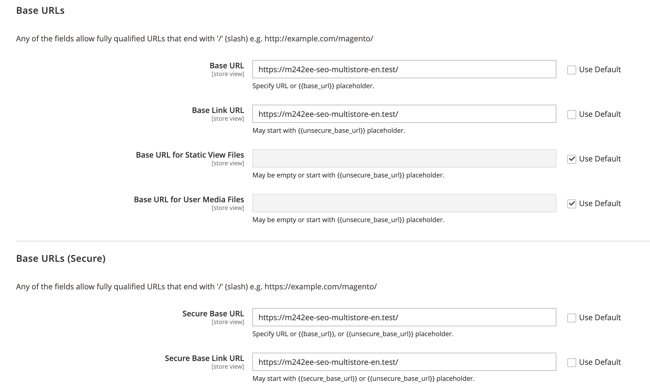
Task: Click "Base URL for Static View Files" label
Action: pos(190,155)
